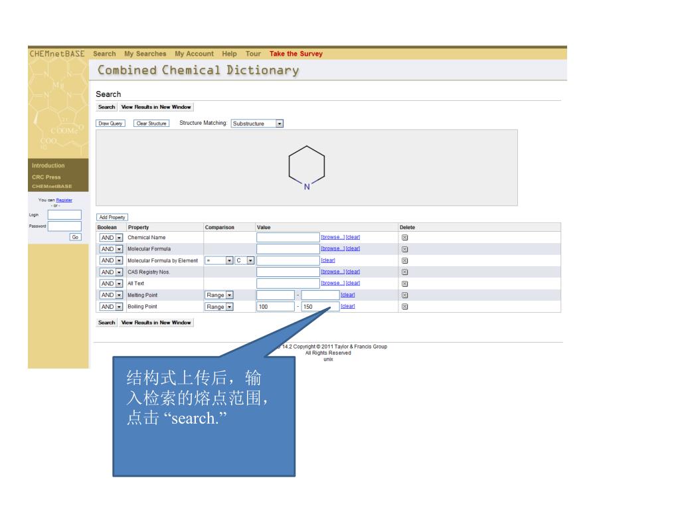The width and height of the screenshot is (680, 510).
Task: Open CRC Press in the sidebar
Action: click(46, 177)
